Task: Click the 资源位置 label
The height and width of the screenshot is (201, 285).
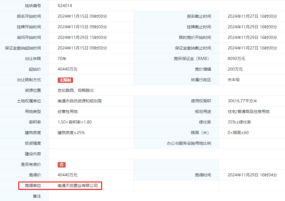Action: (33, 90)
